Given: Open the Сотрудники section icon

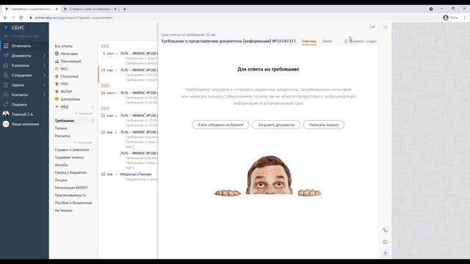Looking at the screenshot, I should click(x=6, y=75).
